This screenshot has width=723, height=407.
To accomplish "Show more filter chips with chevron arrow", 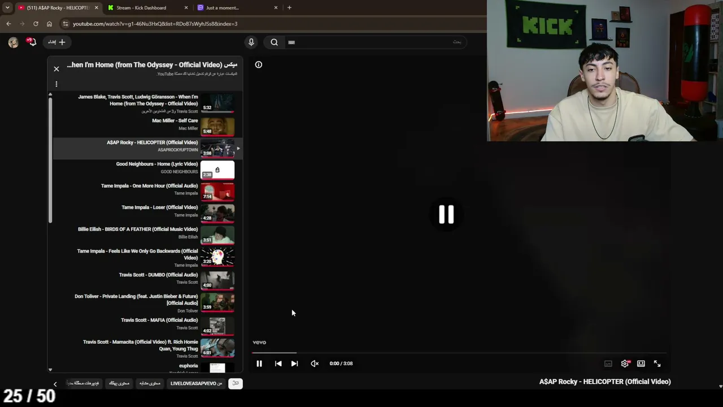I will [x=55, y=384].
